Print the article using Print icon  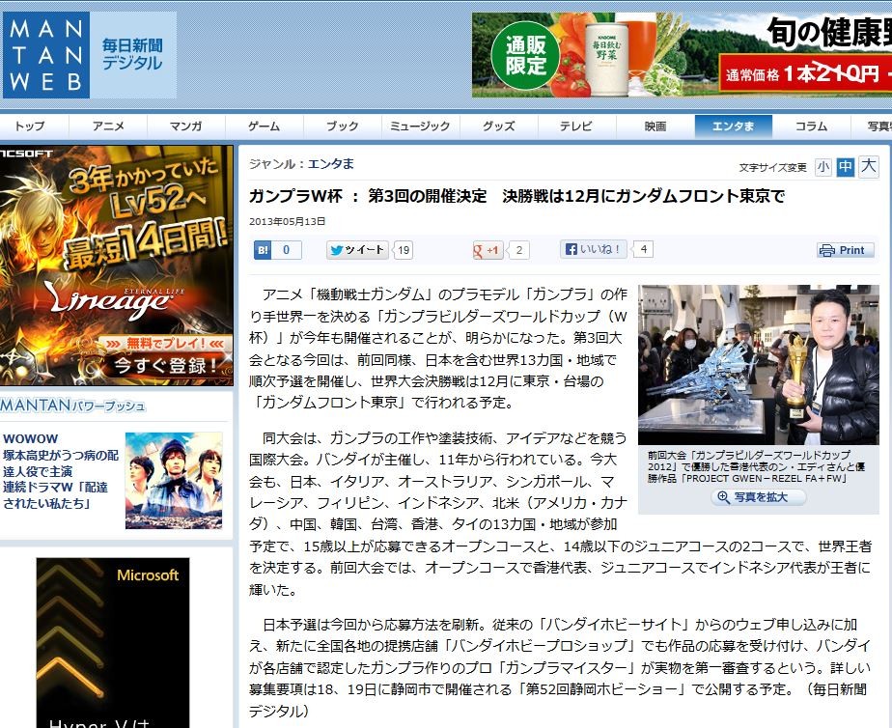[846, 250]
